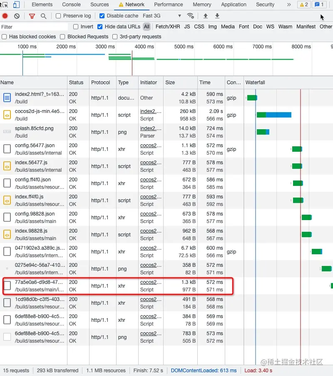
Task: Sort by the Name column header
Action: (34, 83)
